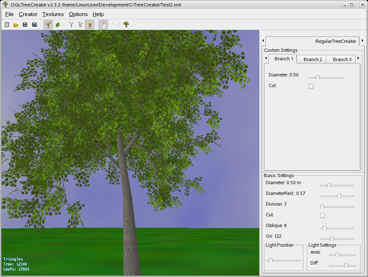Viewport: 368px width, 277px height.
Task: Switch to the Branch 2 tab
Action: click(x=313, y=59)
